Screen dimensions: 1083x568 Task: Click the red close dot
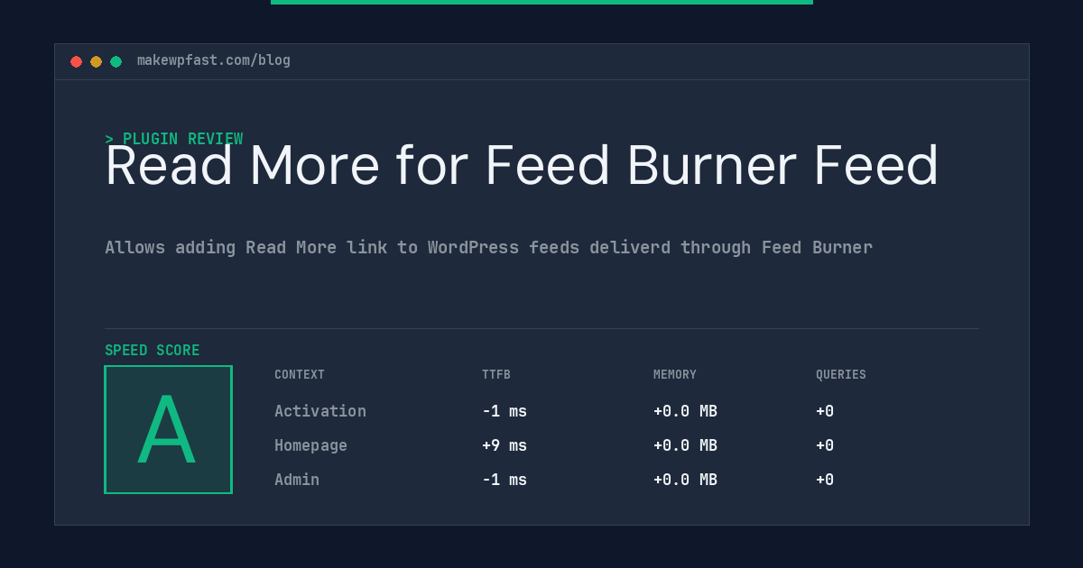pos(76,61)
